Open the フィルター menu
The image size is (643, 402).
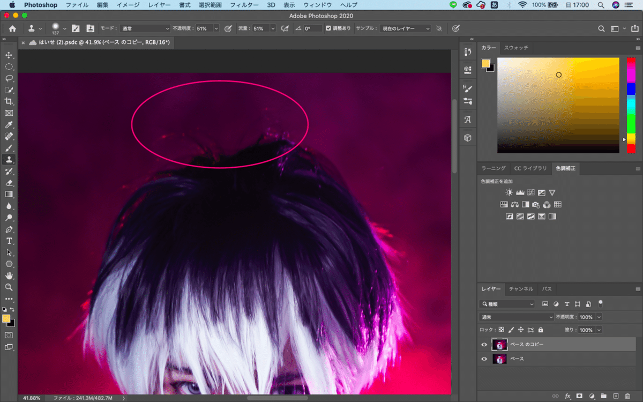[244, 5]
